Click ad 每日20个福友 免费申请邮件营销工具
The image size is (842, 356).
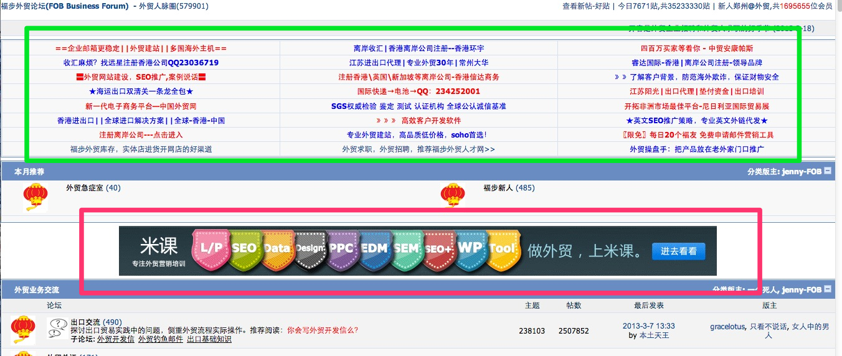(x=697, y=135)
